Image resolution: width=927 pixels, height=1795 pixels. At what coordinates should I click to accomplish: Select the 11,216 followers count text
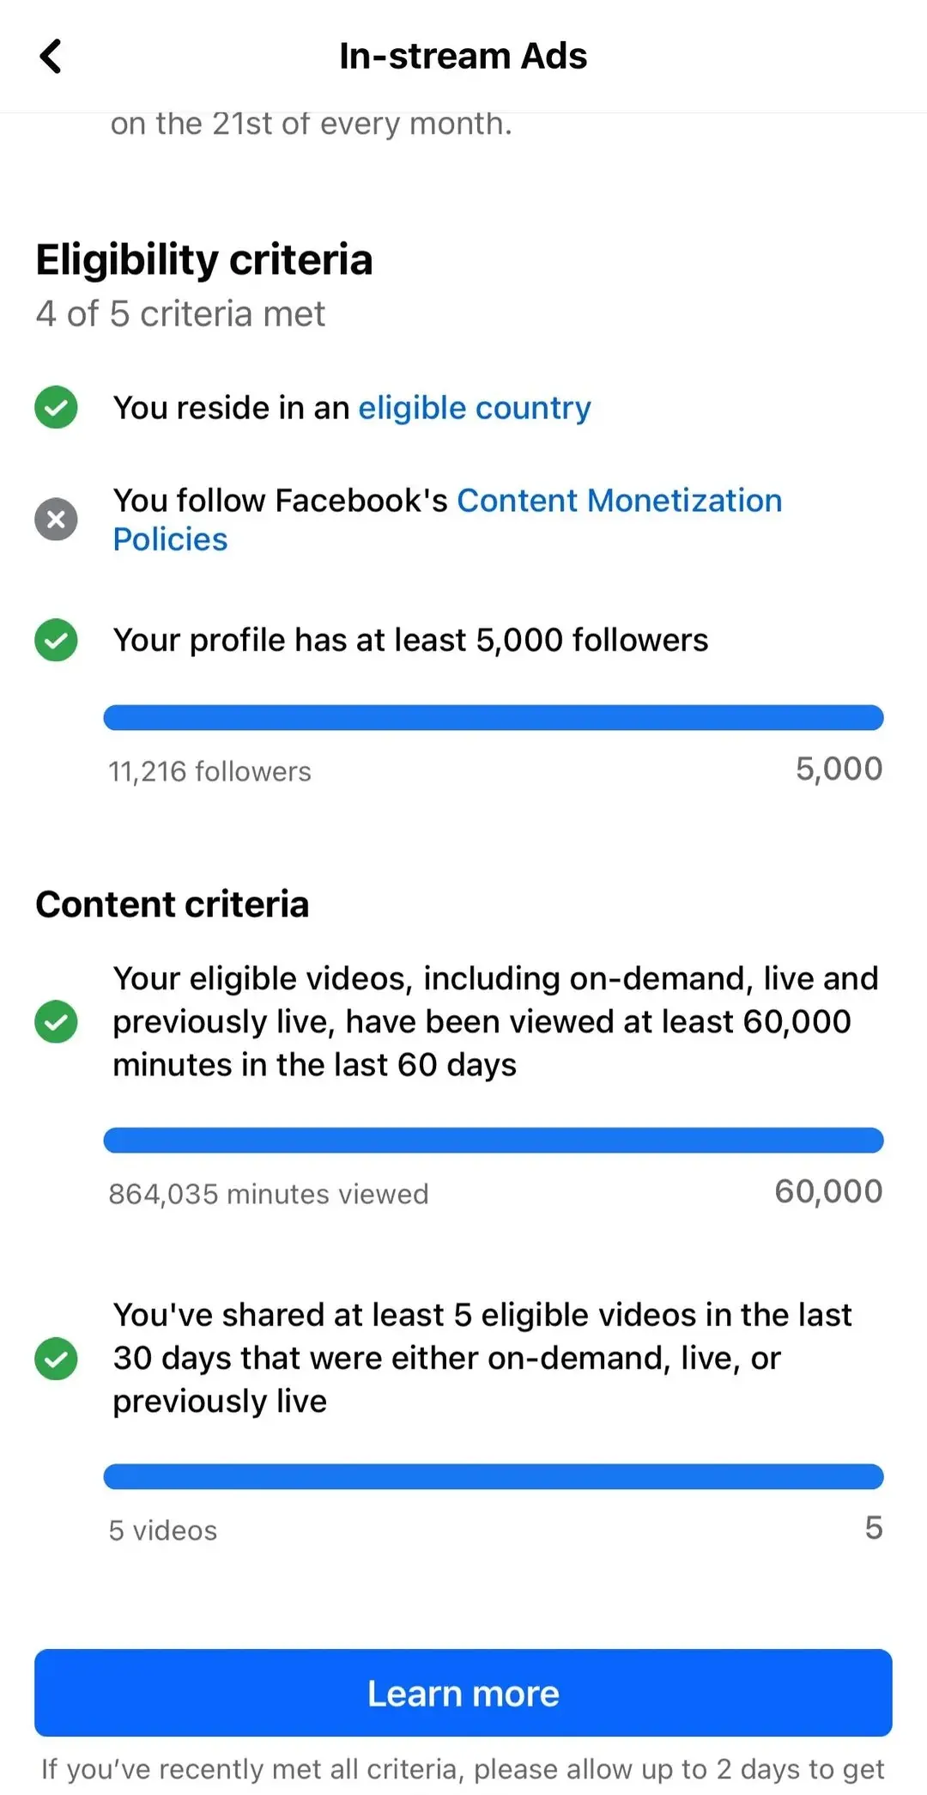[x=210, y=770]
